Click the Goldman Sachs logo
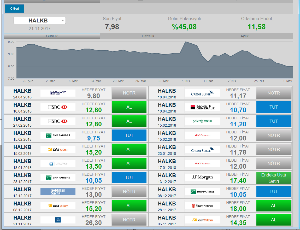This screenshot has height=230, width=300. tap(58, 192)
